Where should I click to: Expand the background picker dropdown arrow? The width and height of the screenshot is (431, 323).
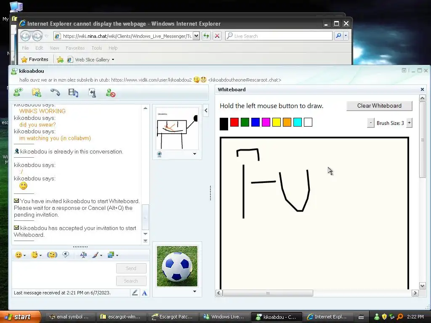117,255
